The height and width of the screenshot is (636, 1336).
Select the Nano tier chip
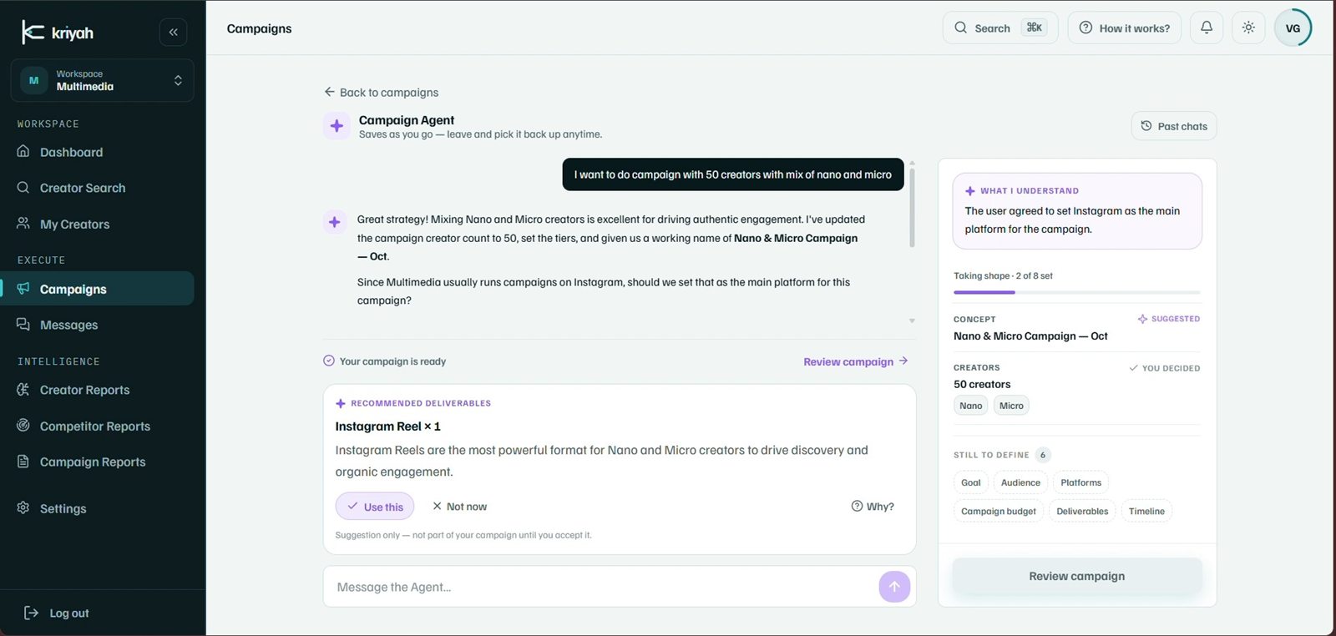pos(971,406)
